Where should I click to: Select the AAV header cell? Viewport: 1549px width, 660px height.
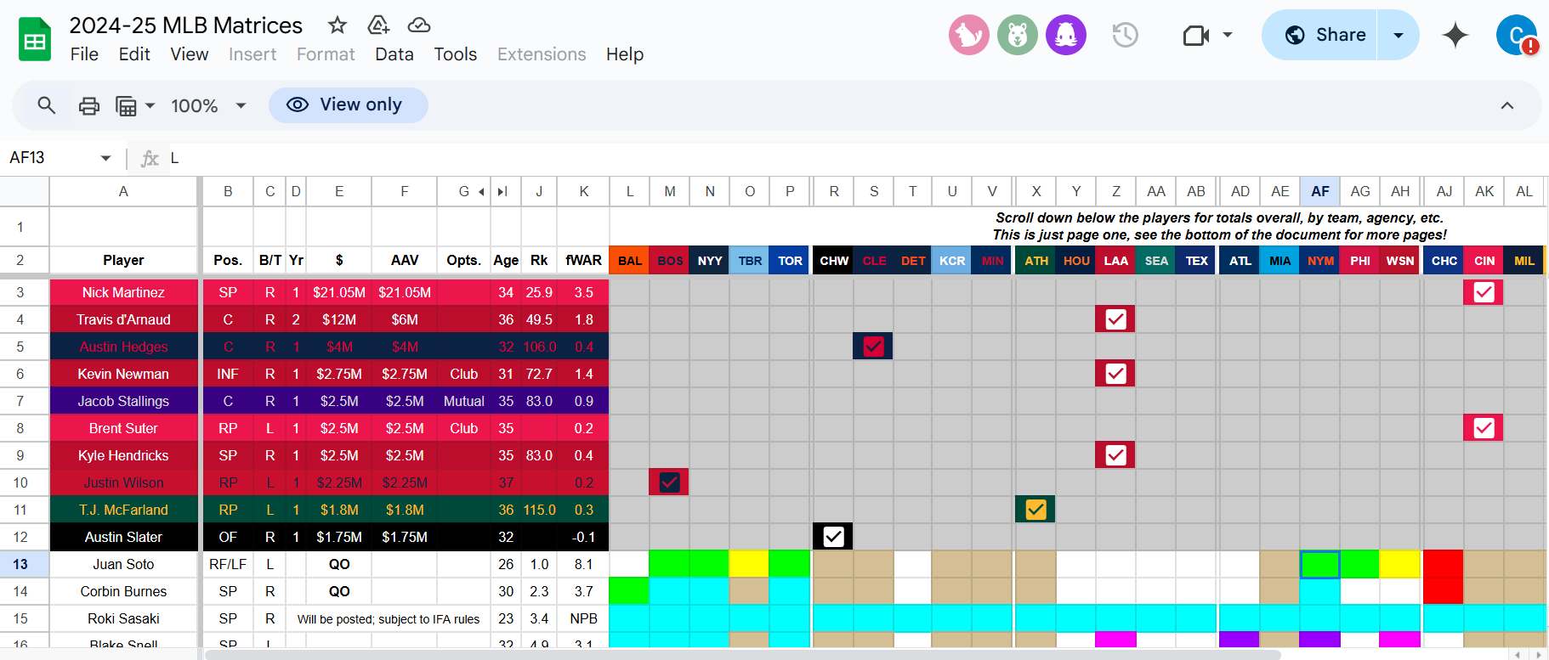[x=405, y=261]
